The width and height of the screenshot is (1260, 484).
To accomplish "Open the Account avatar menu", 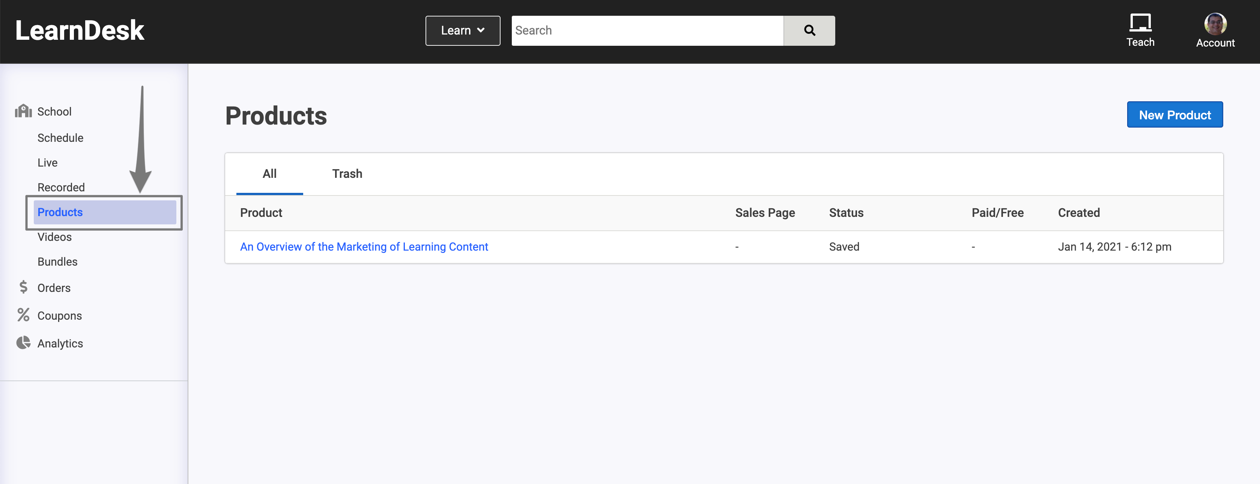I will click(1215, 30).
